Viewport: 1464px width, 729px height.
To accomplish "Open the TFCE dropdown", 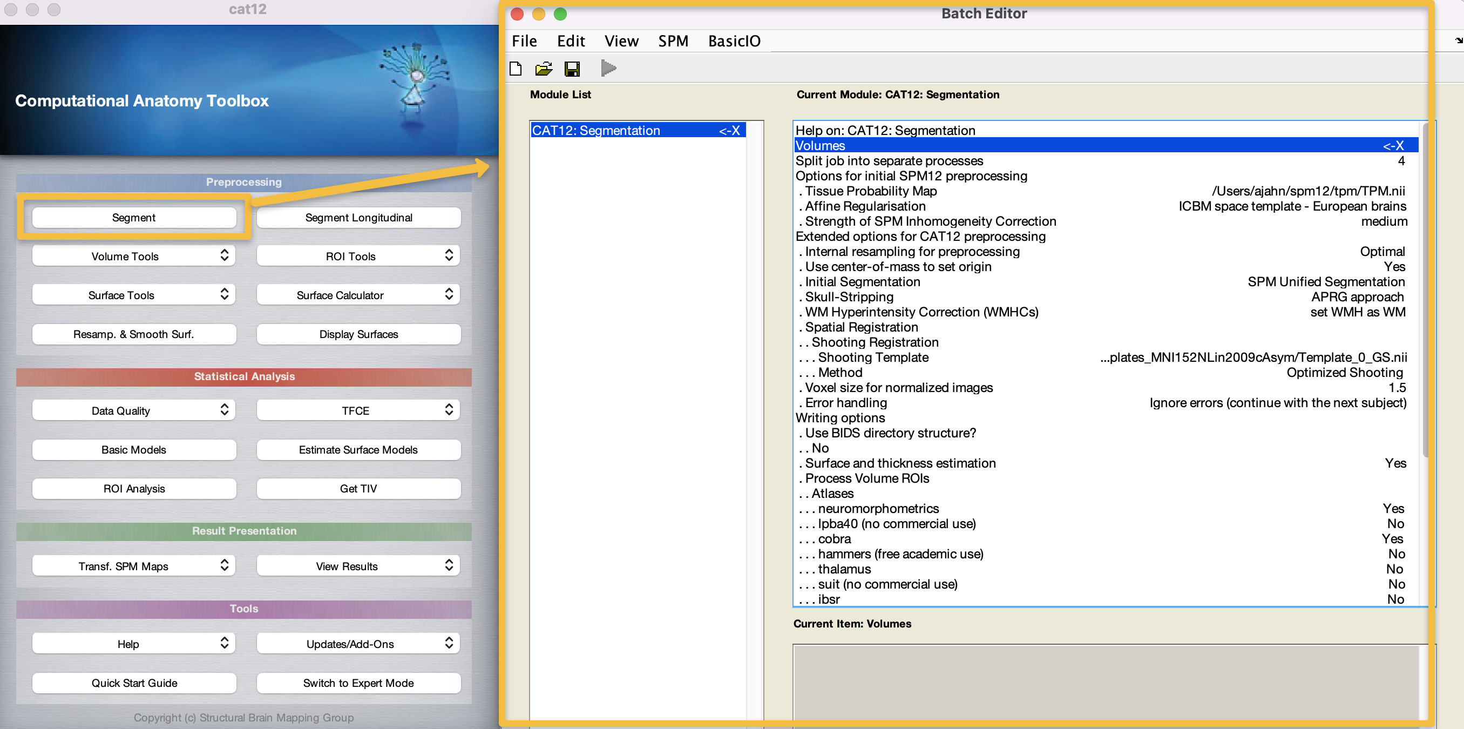I will coord(358,410).
